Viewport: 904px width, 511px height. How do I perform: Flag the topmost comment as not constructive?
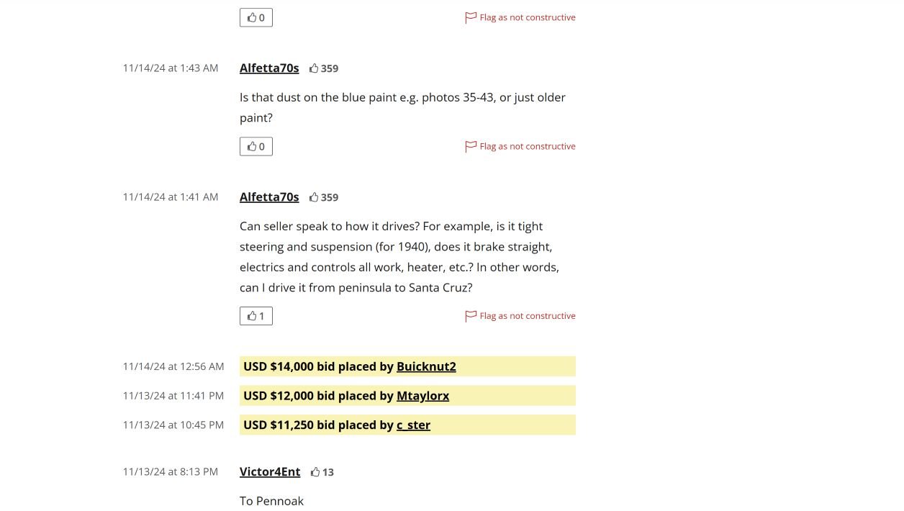(520, 18)
